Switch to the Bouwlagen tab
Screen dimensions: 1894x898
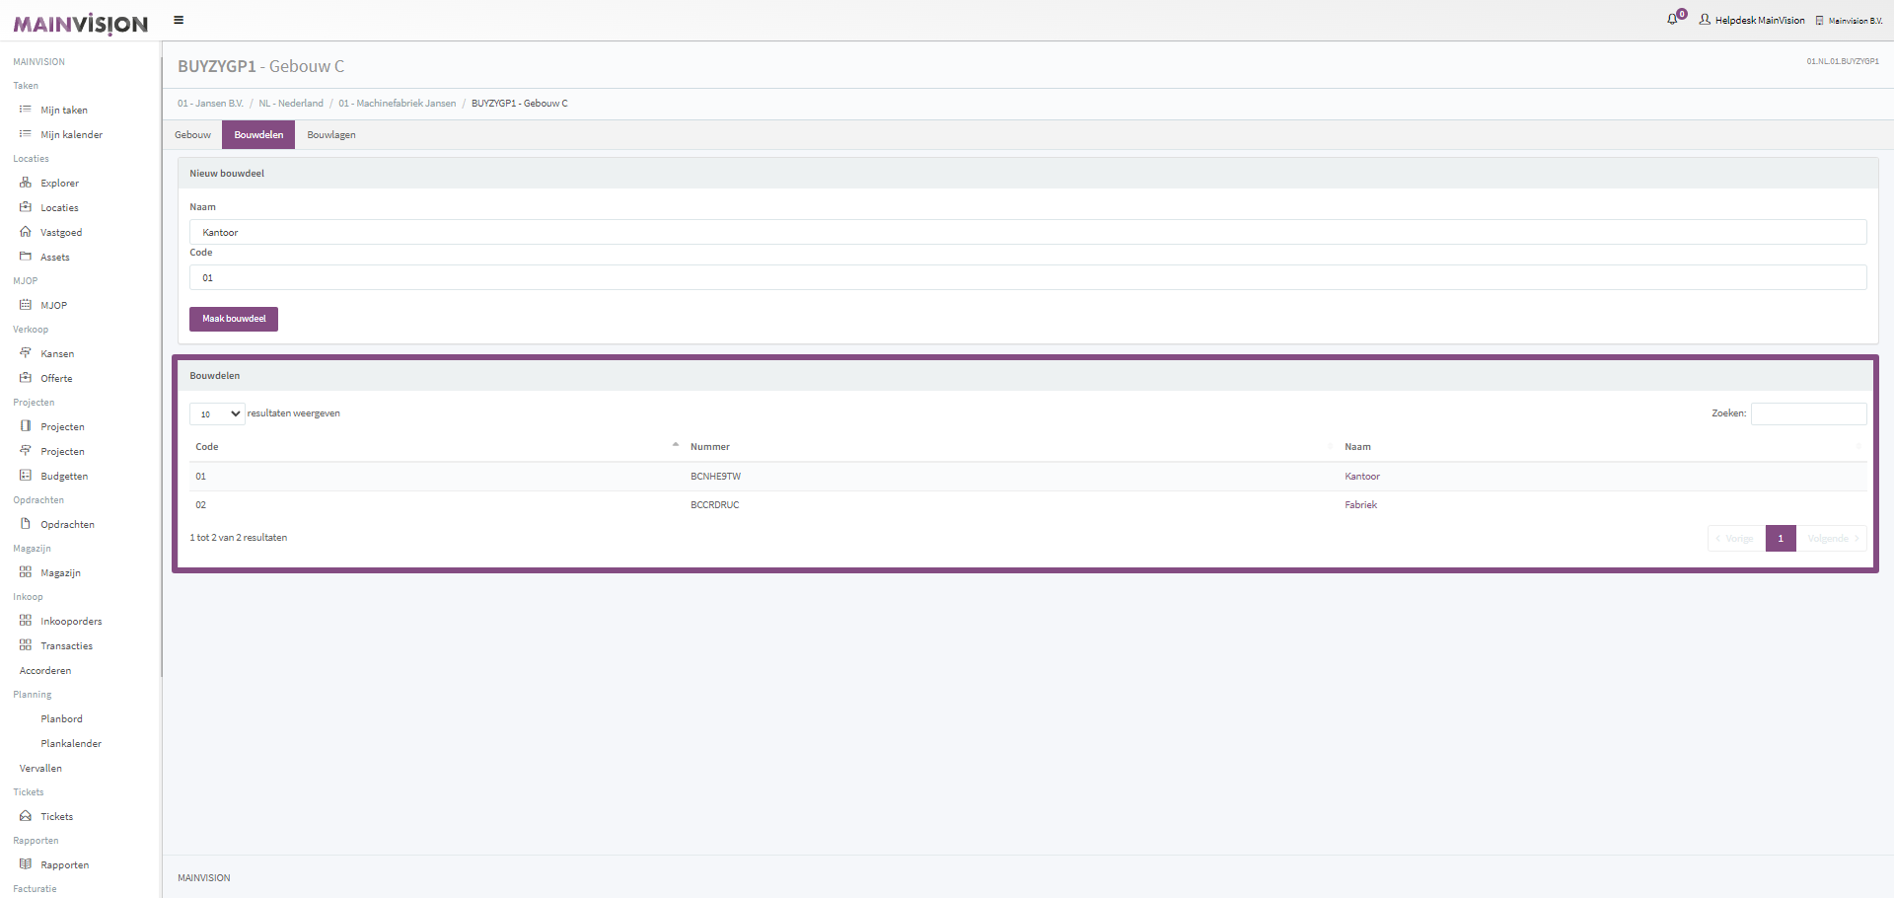coord(331,135)
